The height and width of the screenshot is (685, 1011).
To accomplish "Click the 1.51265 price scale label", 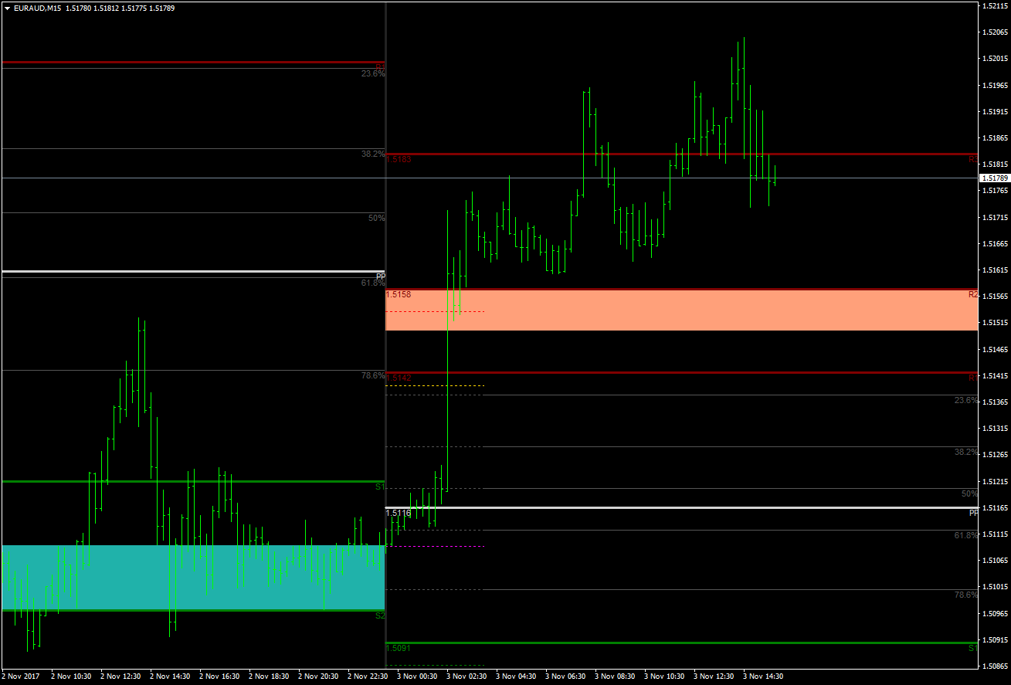I will [995, 455].
